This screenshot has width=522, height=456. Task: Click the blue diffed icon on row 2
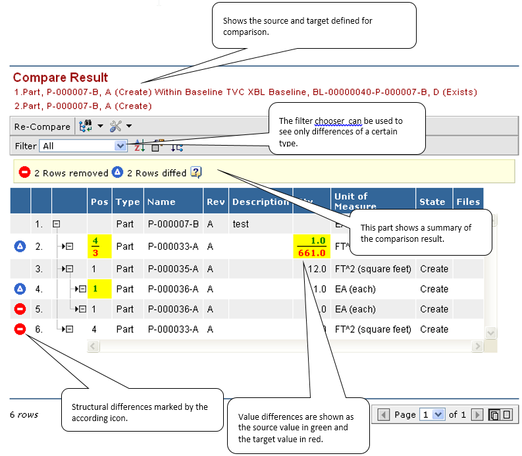click(x=20, y=246)
